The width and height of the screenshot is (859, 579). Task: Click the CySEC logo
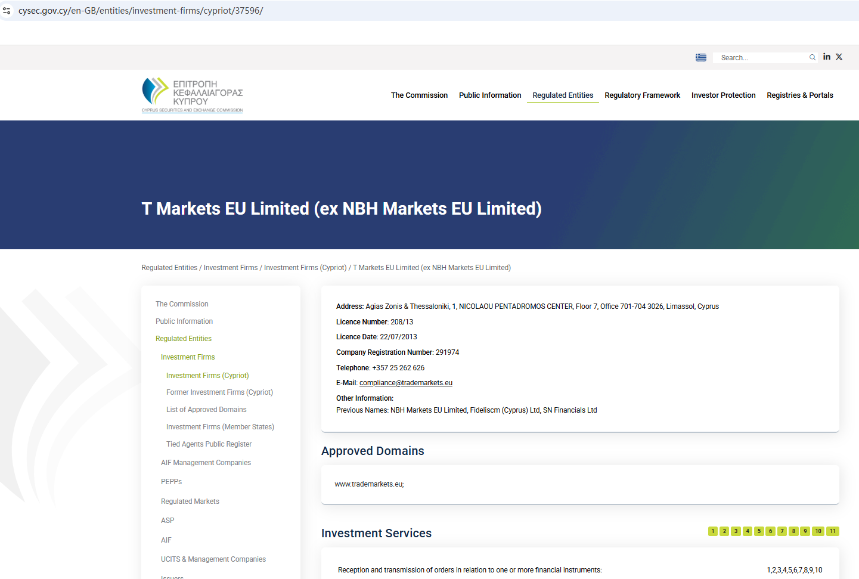[x=192, y=95]
